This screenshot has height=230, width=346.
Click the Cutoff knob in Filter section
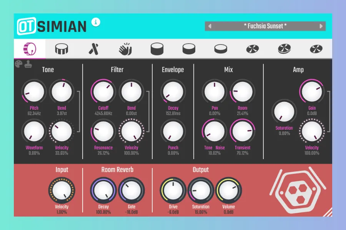click(x=102, y=92)
